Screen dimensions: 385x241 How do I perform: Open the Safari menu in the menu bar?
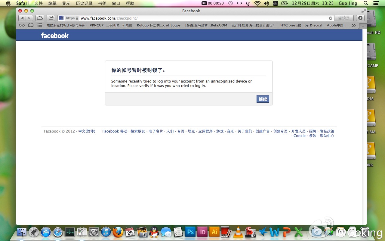23,3
